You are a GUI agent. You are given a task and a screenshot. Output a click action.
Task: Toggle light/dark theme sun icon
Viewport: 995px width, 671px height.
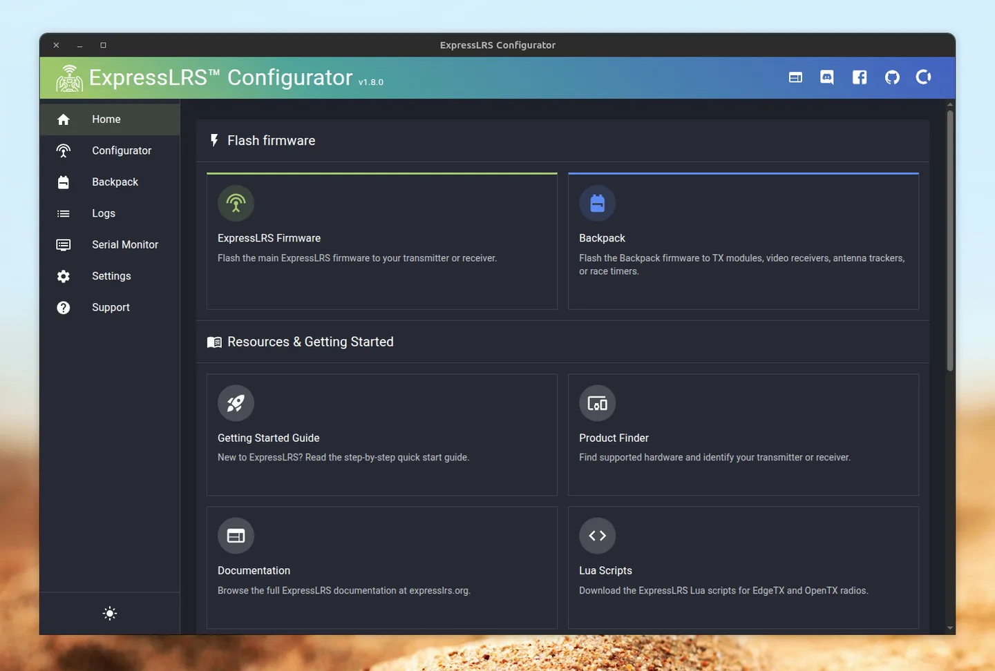point(110,614)
